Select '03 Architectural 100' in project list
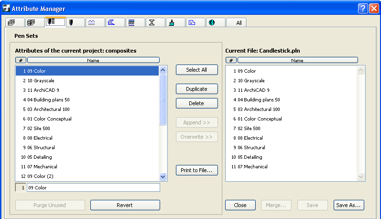The image size is (381, 219). click(87, 109)
